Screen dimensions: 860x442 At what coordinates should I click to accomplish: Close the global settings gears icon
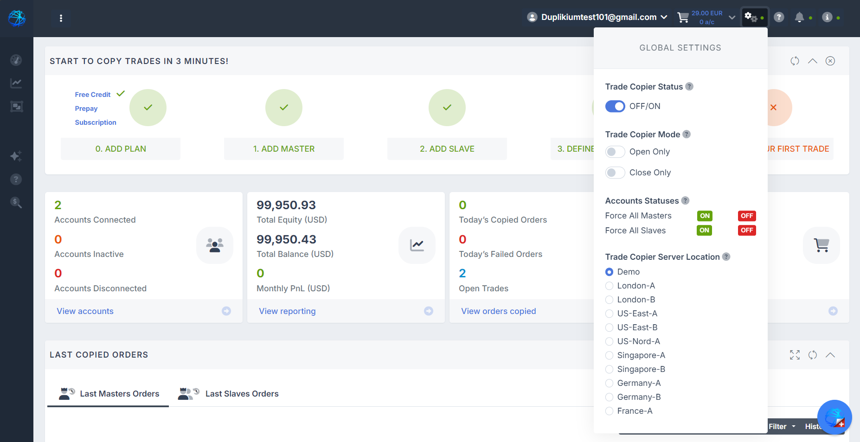(x=754, y=18)
